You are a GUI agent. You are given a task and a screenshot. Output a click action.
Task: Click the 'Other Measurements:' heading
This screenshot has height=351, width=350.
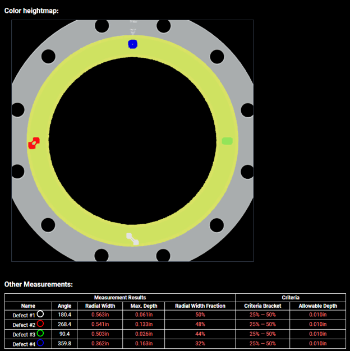(x=39, y=284)
